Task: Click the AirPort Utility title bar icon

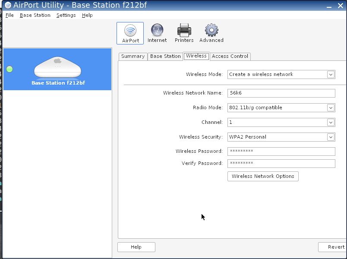Action: [x=8, y=5]
